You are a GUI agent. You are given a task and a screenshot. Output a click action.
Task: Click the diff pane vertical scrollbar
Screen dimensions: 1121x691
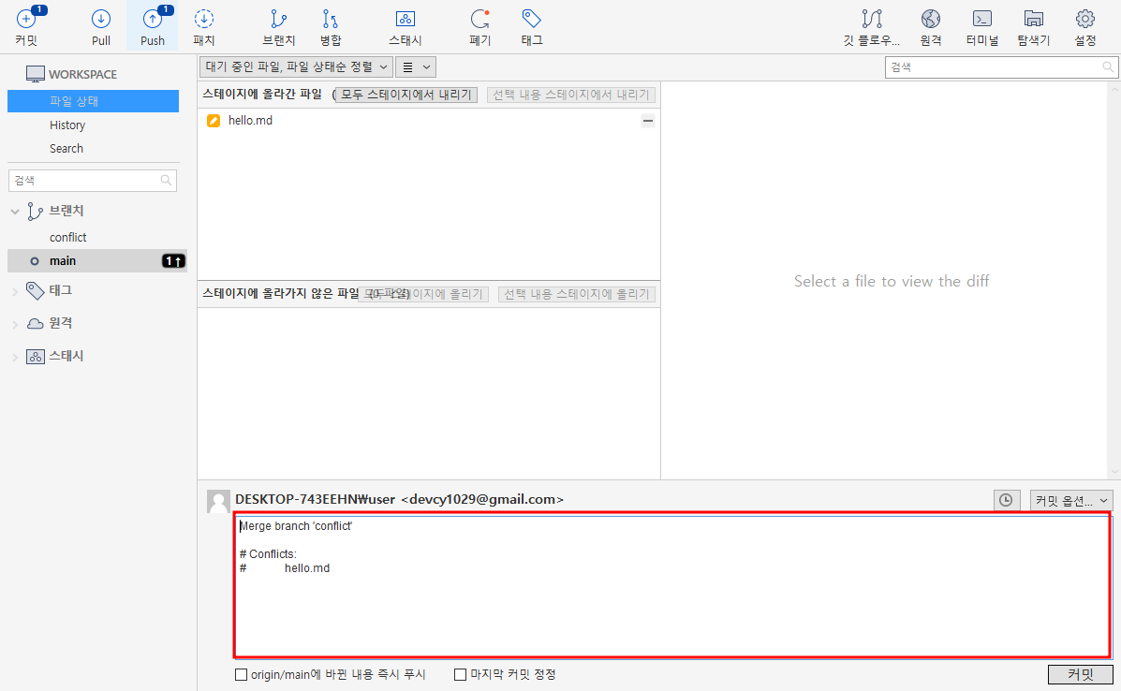(1114, 280)
